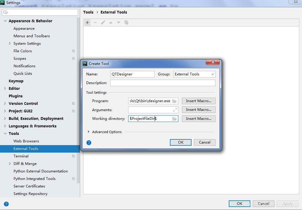Select Appearance in the settings tree
The image size is (302, 210).
(24, 29)
